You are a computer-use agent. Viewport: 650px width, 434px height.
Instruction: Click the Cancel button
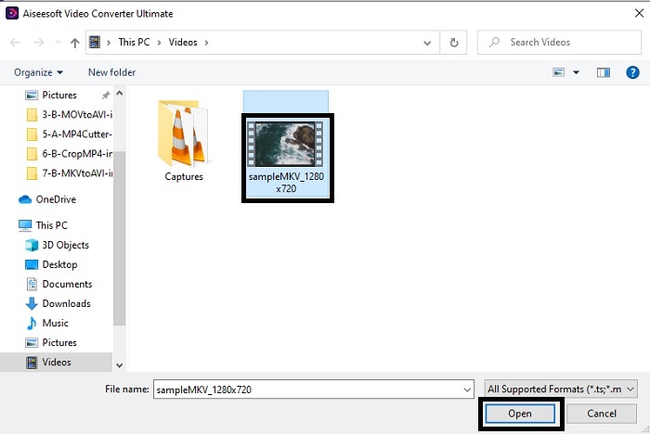602,414
